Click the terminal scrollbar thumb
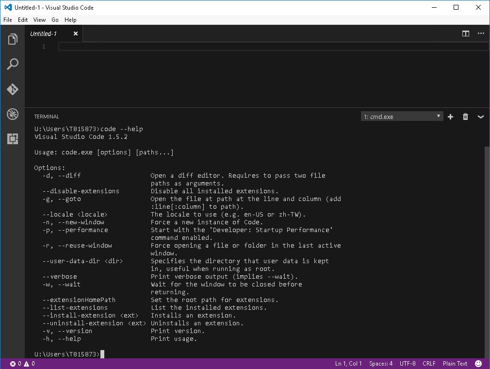The width and height of the screenshot is (490, 369). click(x=487, y=252)
